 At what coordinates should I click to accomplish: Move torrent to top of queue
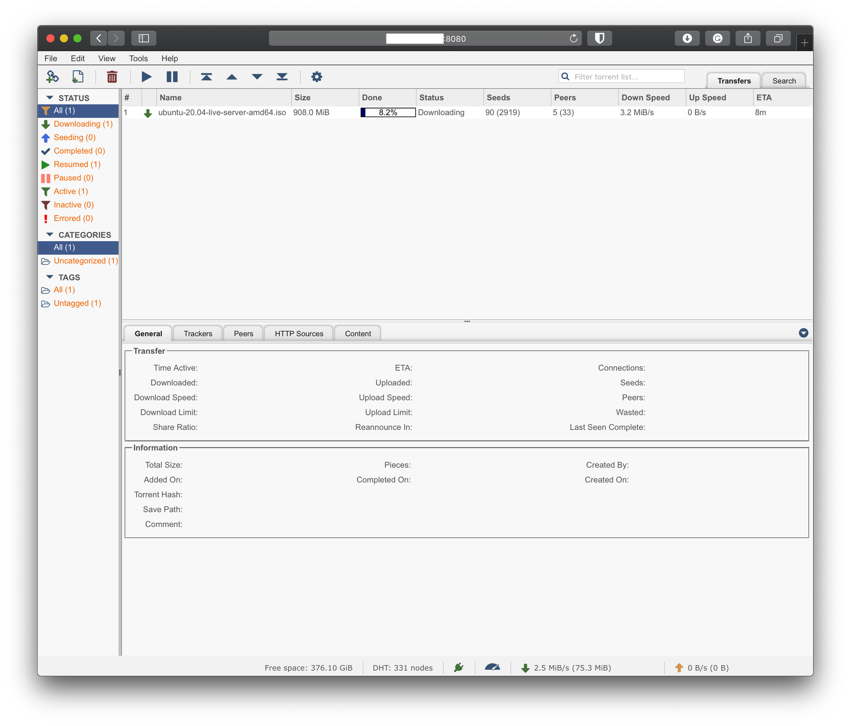[206, 77]
